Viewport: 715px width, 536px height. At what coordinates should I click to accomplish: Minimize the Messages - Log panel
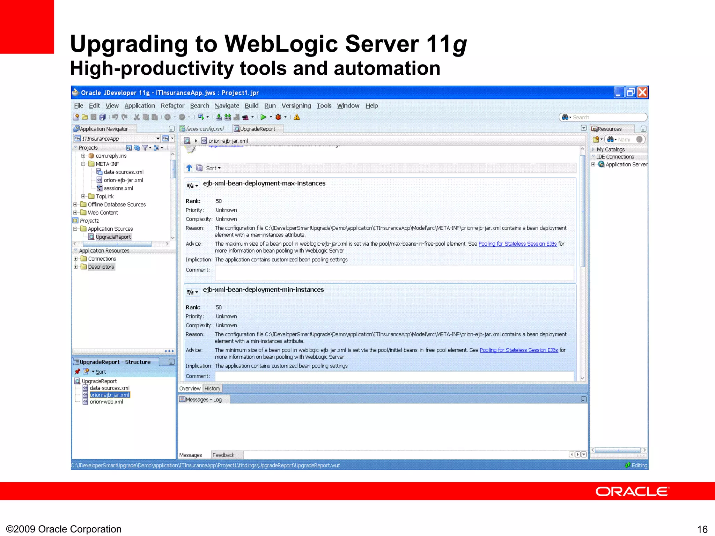(583, 400)
